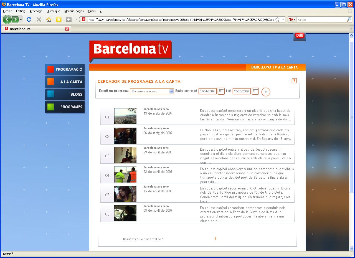Click the yellow star bookmarks toolbar icon
This screenshot has width=355, height=258.
pos(59,19)
